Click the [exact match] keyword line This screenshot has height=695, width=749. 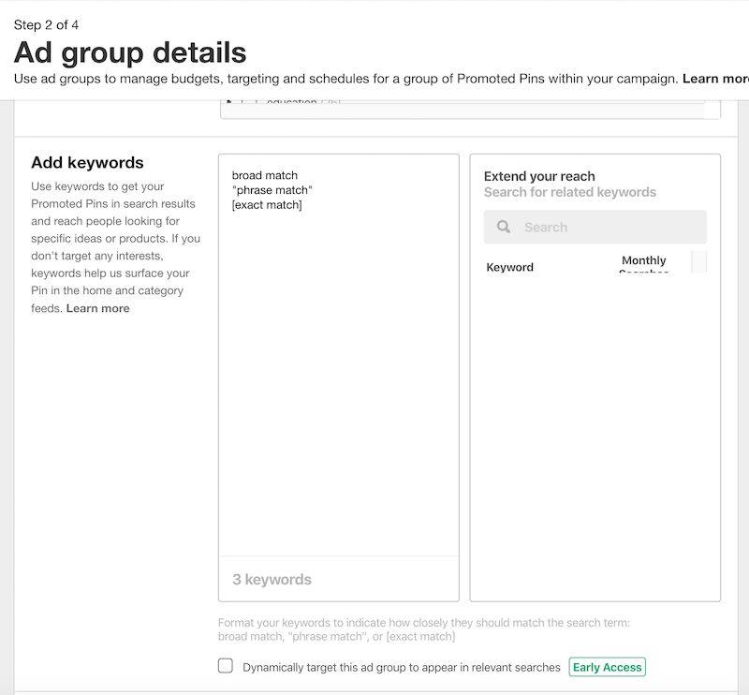267,205
